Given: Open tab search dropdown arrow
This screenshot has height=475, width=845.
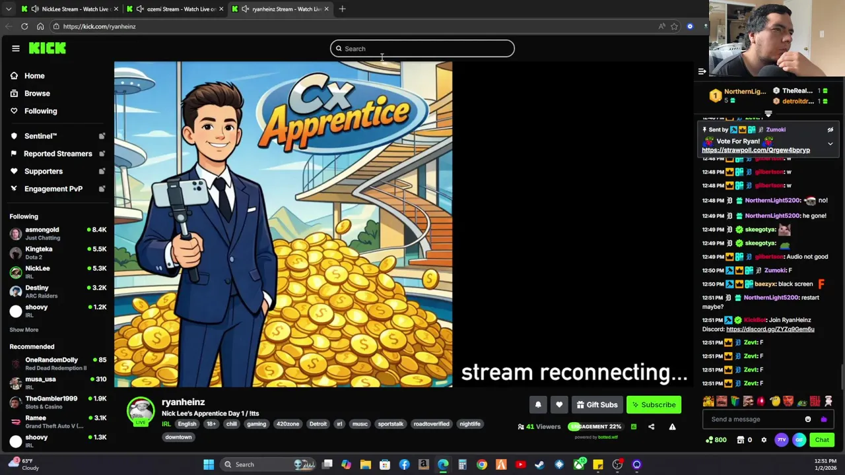Looking at the screenshot, I should [x=8, y=9].
